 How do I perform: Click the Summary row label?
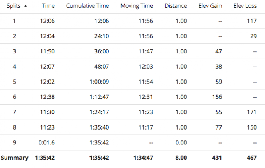coord(14,158)
